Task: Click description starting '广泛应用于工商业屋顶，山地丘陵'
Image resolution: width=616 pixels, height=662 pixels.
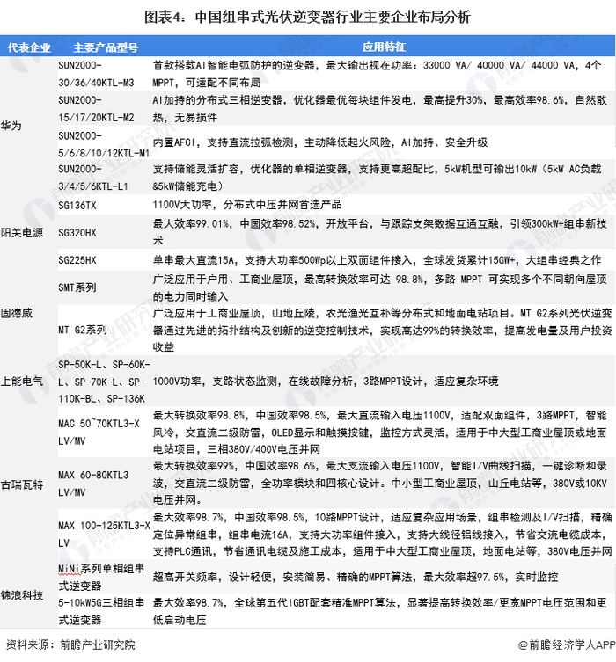Action: tap(382, 331)
